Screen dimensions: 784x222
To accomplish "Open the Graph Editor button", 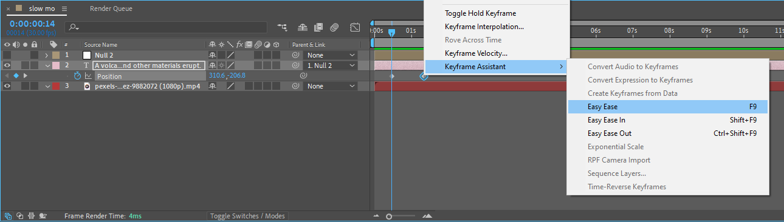I will tap(356, 27).
